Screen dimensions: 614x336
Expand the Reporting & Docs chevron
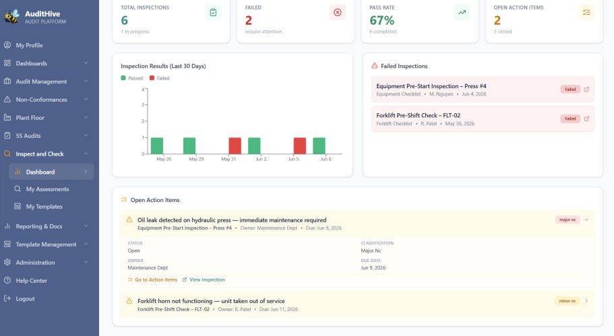[x=86, y=226]
